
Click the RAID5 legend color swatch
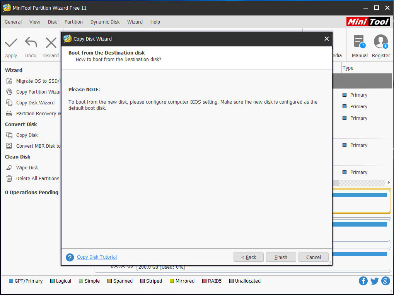click(204, 281)
